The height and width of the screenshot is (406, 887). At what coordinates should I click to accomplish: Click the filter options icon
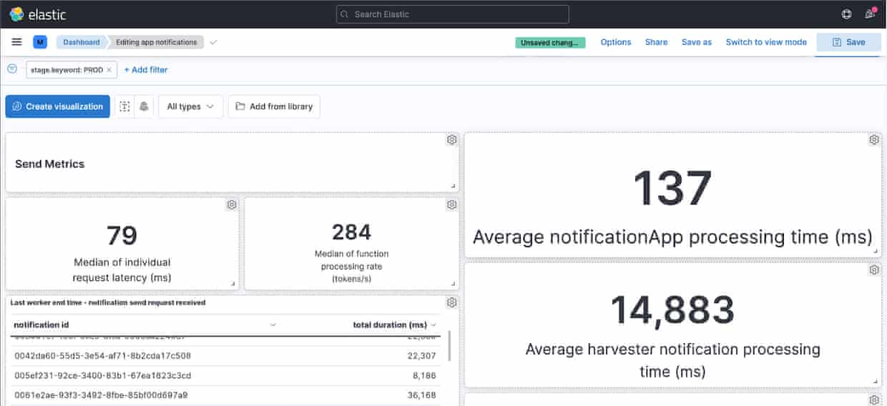[12, 69]
